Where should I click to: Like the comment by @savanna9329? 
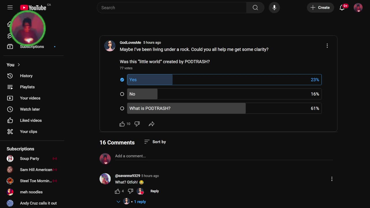pyautogui.click(x=117, y=191)
